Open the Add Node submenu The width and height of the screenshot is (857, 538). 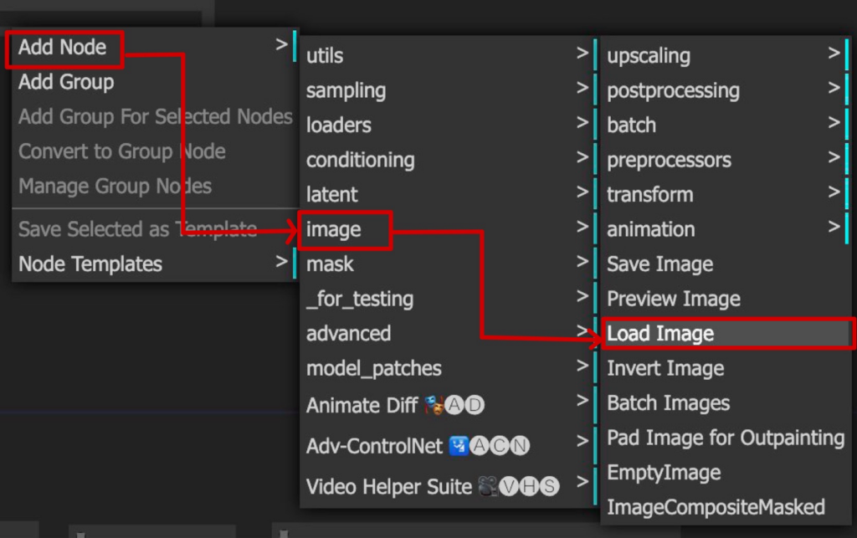64,48
